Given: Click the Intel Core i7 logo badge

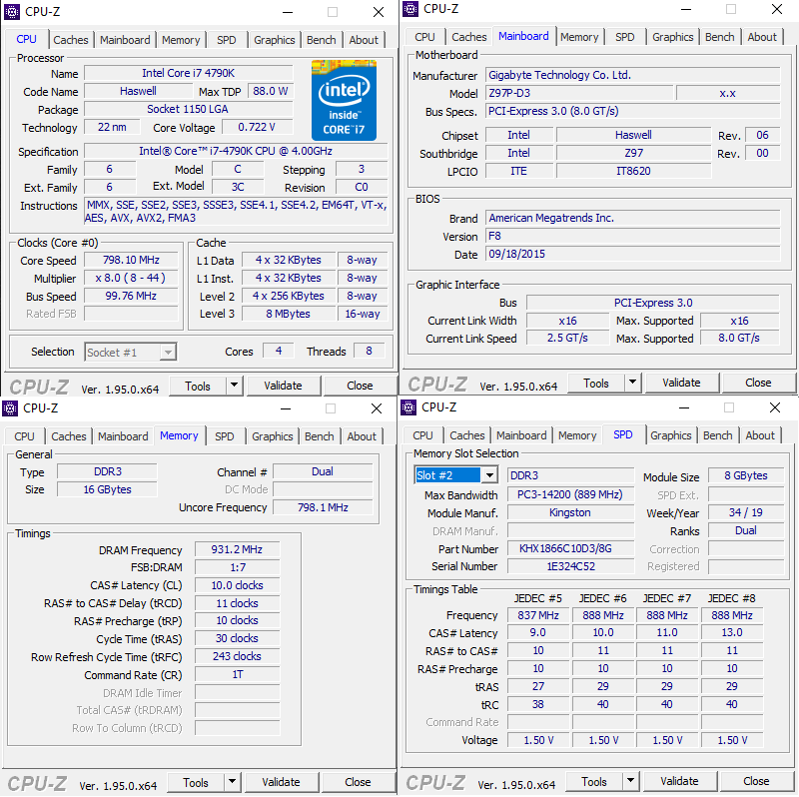Looking at the screenshot, I should [x=344, y=101].
